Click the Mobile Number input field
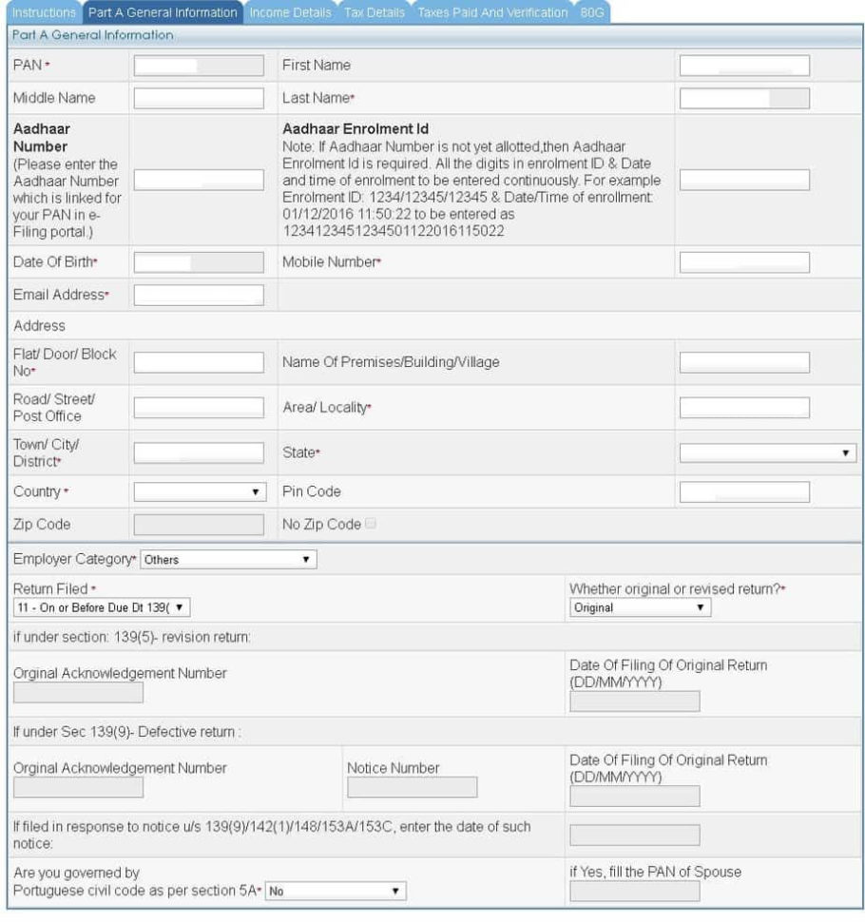Screen dimensions: 865x922 pyautogui.click(x=744, y=261)
